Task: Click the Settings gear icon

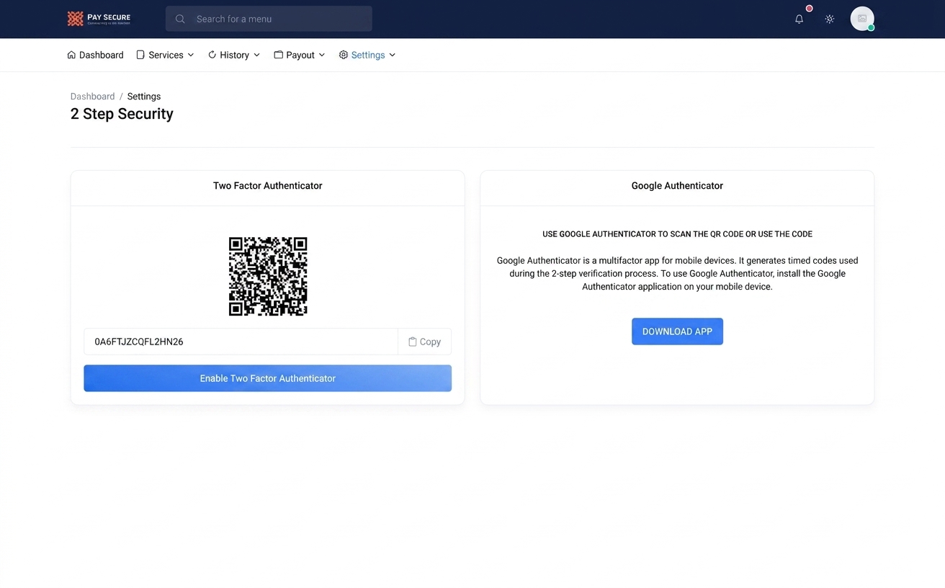Action: coord(344,55)
